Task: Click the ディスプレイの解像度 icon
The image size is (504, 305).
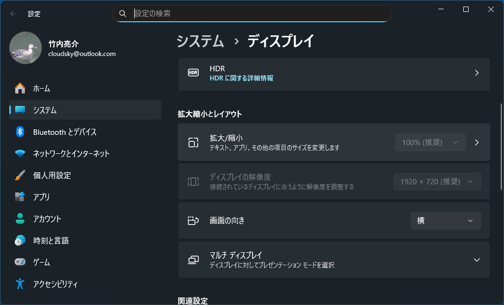Action: pos(193,182)
